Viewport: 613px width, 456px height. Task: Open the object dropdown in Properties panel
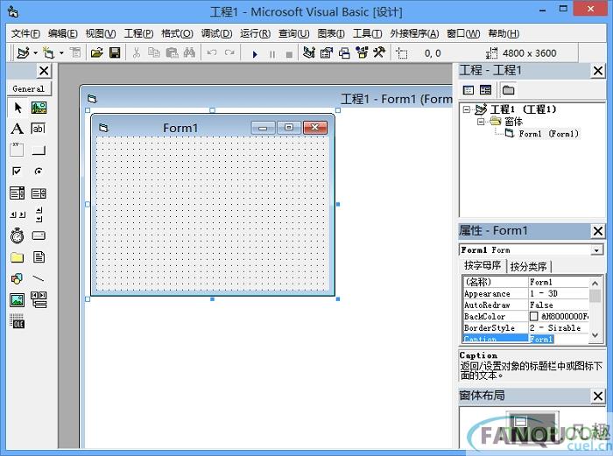(x=596, y=250)
